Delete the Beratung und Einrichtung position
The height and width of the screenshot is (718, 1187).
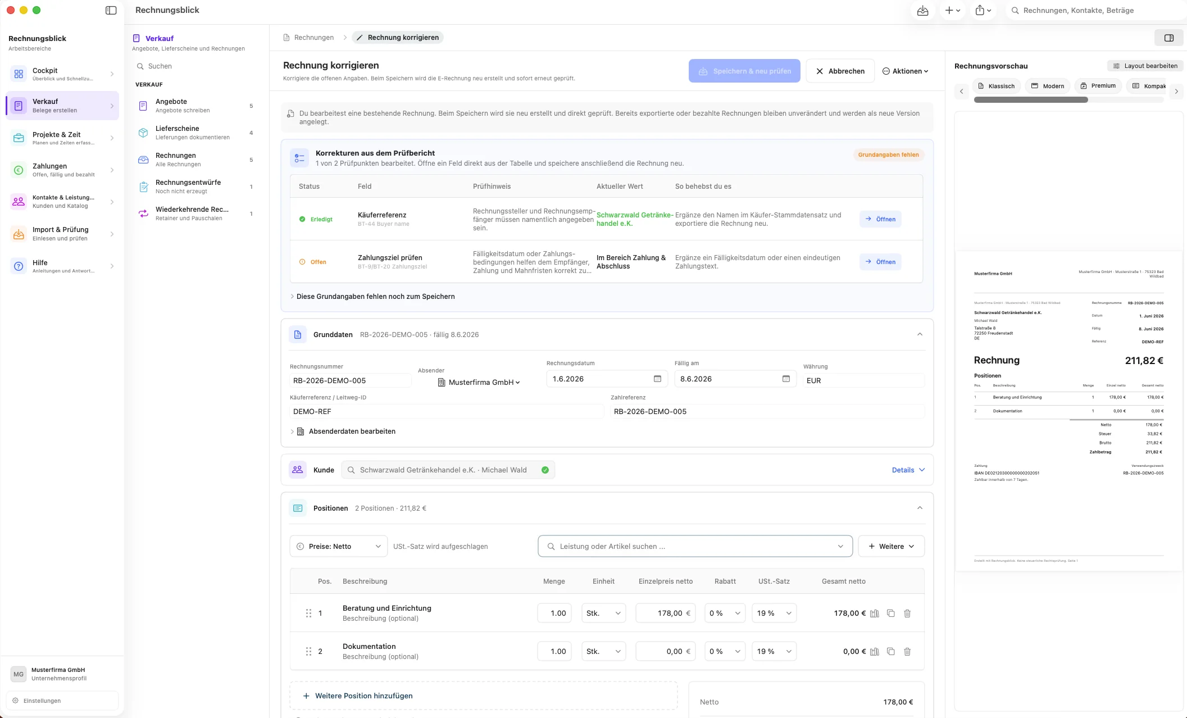click(907, 614)
